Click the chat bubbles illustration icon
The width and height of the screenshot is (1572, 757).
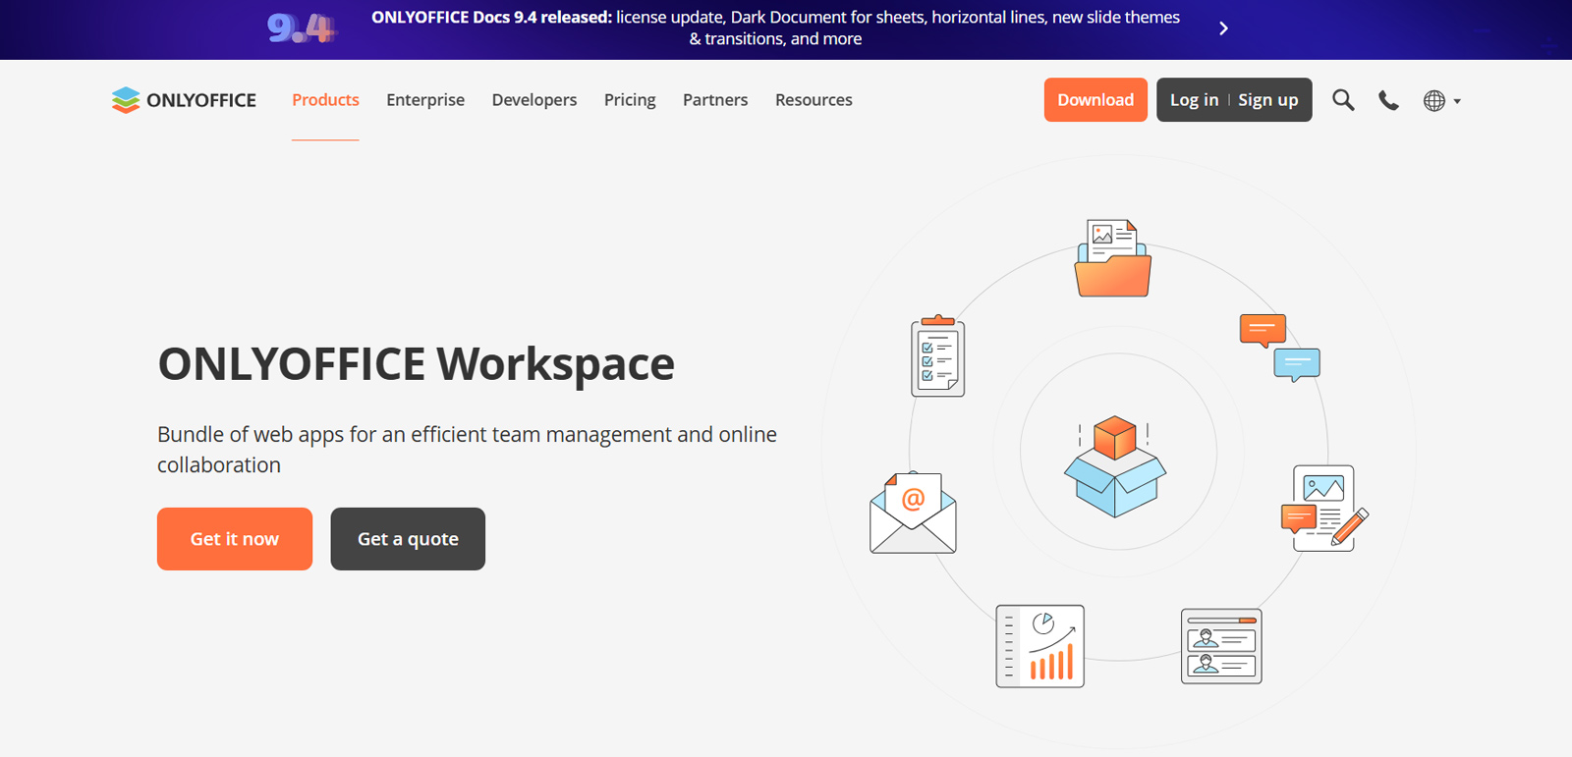[1280, 348]
